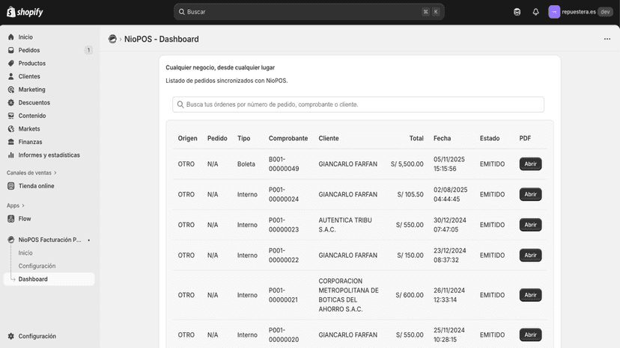
Task: Click the search magnifier icon in top bar
Action: (181, 12)
